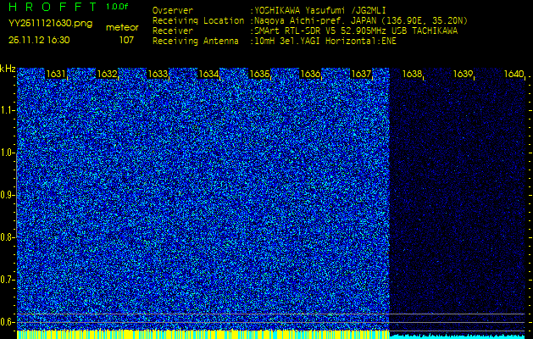The height and width of the screenshot is (339, 533).
Task: Click the Ovserver label
Action: (173, 10)
